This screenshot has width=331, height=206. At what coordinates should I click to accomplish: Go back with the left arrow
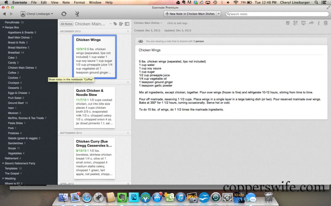(4, 14)
